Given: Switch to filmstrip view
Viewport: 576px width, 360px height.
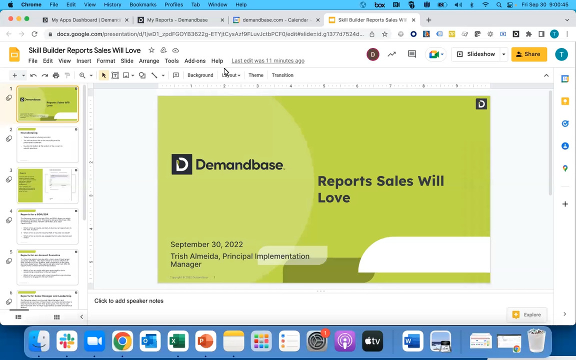Looking at the screenshot, I should click(x=18, y=317).
